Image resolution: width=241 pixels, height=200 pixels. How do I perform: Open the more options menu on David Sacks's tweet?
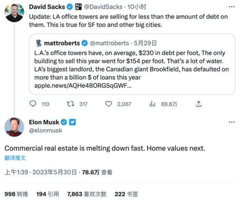[232, 7]
